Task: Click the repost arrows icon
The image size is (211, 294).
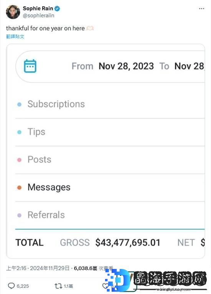Action: [58, 286]
